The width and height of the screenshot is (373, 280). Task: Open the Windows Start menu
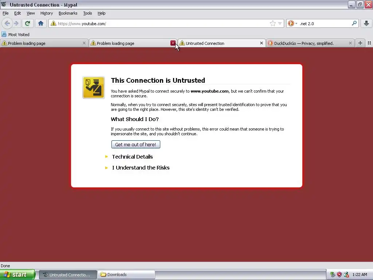click(17, 275)
